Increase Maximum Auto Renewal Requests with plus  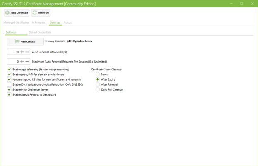22,62
